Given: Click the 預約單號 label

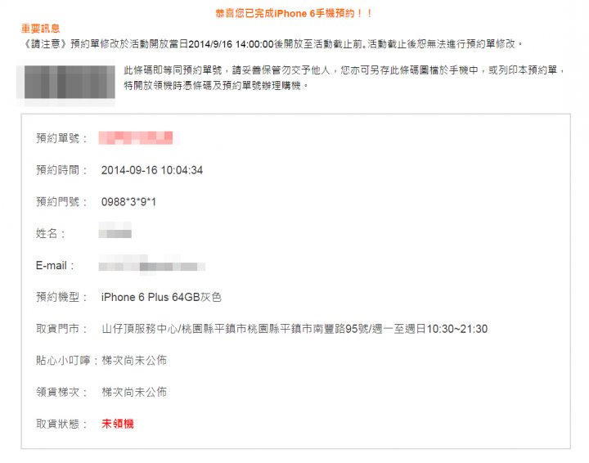Looking at the screenshot, I should click(x=62, y=138).
